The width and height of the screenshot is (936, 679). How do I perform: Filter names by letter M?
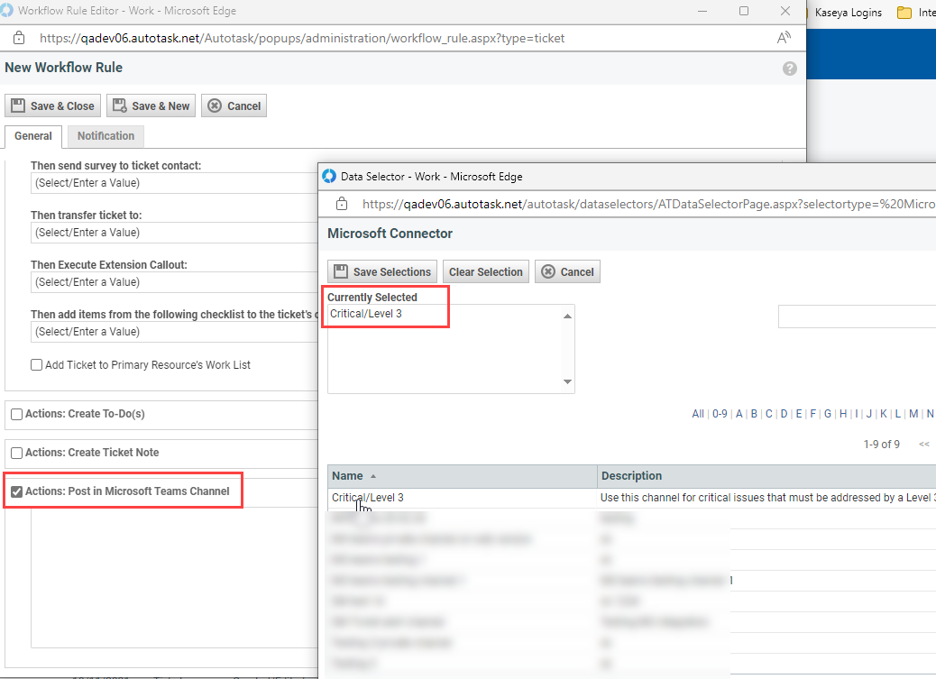point(913,414)
